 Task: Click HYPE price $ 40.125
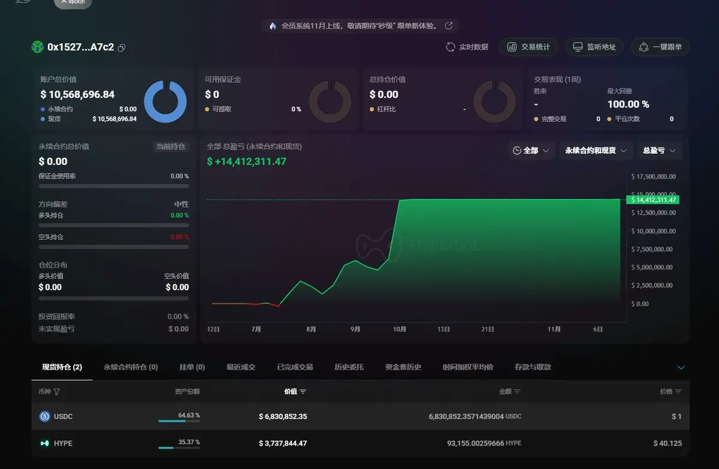[x=667, y=443]
